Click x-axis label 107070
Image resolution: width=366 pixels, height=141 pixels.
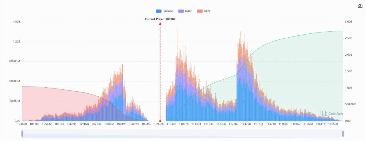point(84,124)
